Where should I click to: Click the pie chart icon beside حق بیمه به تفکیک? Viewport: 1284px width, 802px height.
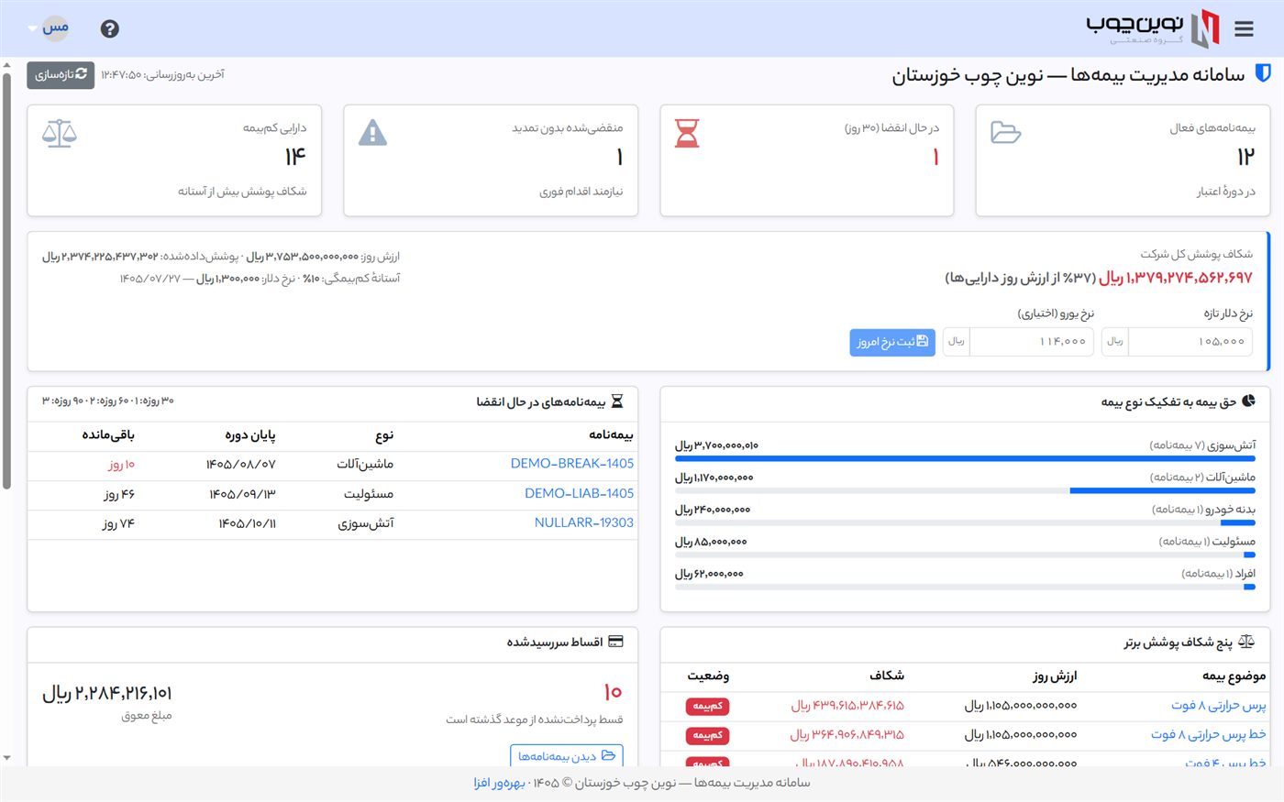tap(1248, 401)
